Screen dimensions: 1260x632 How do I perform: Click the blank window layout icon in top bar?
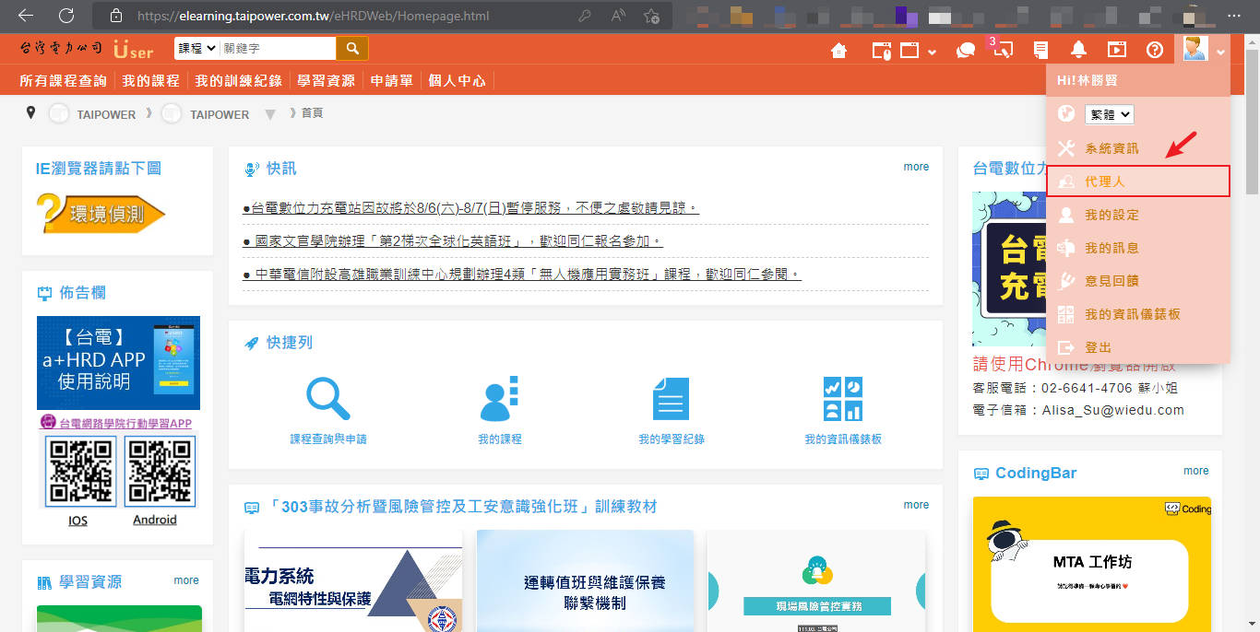pyautogui.click(x=909, y=50)
